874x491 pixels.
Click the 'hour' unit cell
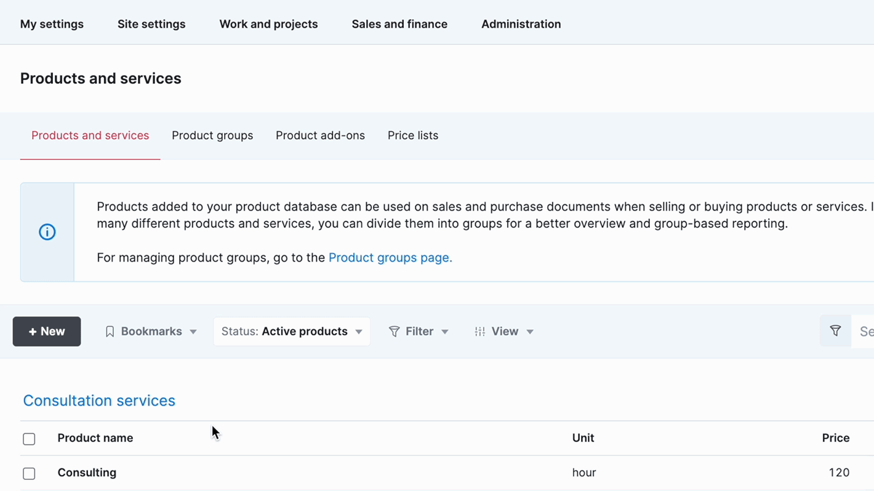click(584, 473)
